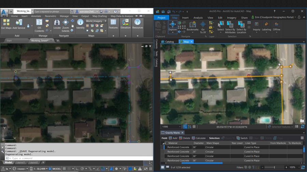Open Erin Cloudpoint Geographics Portal account

pos(274,17)
